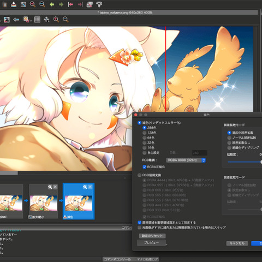Toggle the enabled RGBA正規化 checkbox

coord(145,167)
